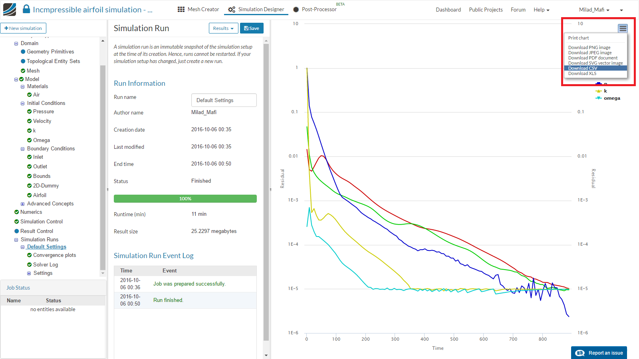Screen dimensions: 639x359
Task: Toggle the omega series in chart legend
Action: (x=611, y=98)
